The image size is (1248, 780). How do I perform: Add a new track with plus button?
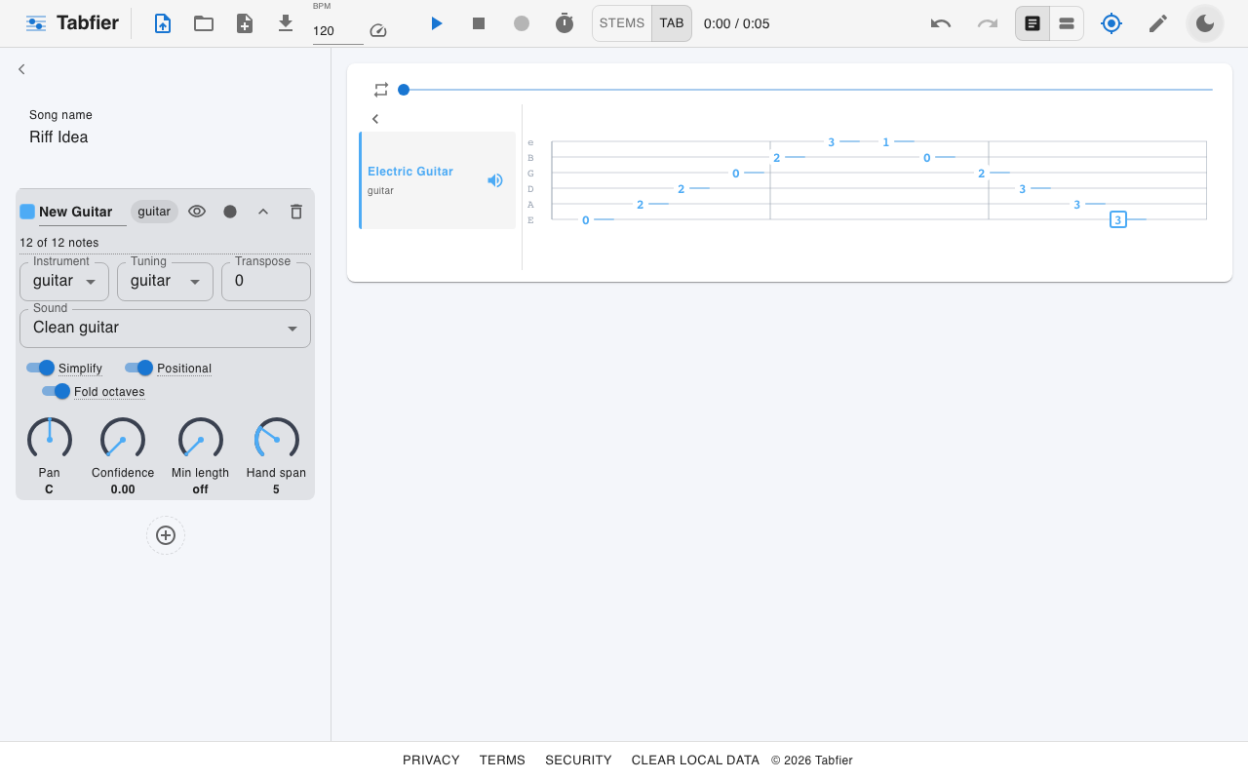(166, 535)
